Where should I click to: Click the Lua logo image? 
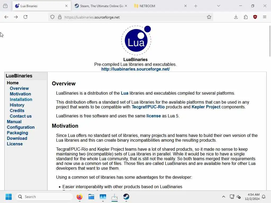tap(136, 40)
